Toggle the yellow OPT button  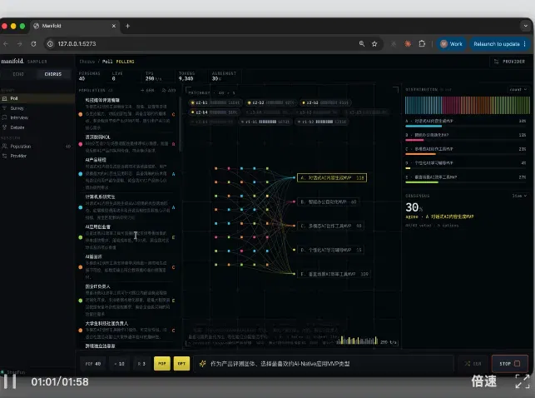pos(181,364)
